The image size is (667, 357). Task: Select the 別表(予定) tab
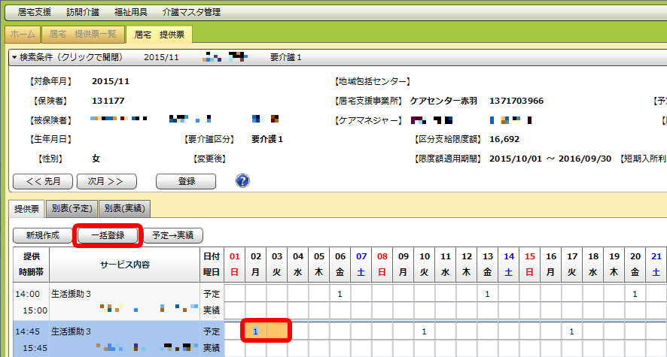[x=72, y=208]
